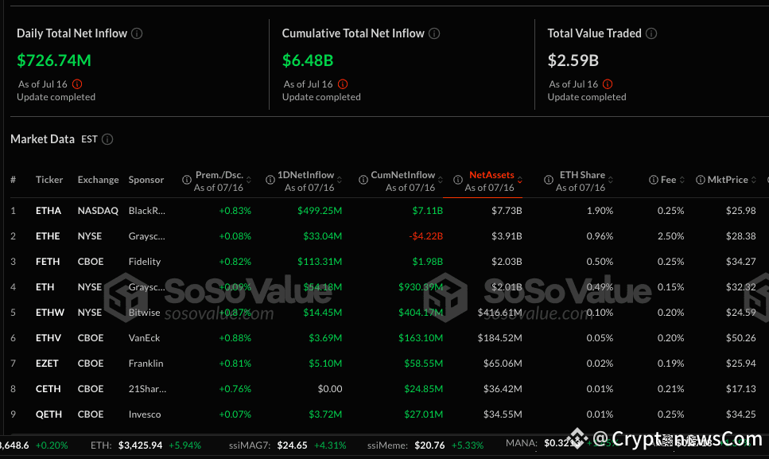This screenshot has width=769, height=459.
Task: Click the Sponsor column header
Action: pos(146,180)
